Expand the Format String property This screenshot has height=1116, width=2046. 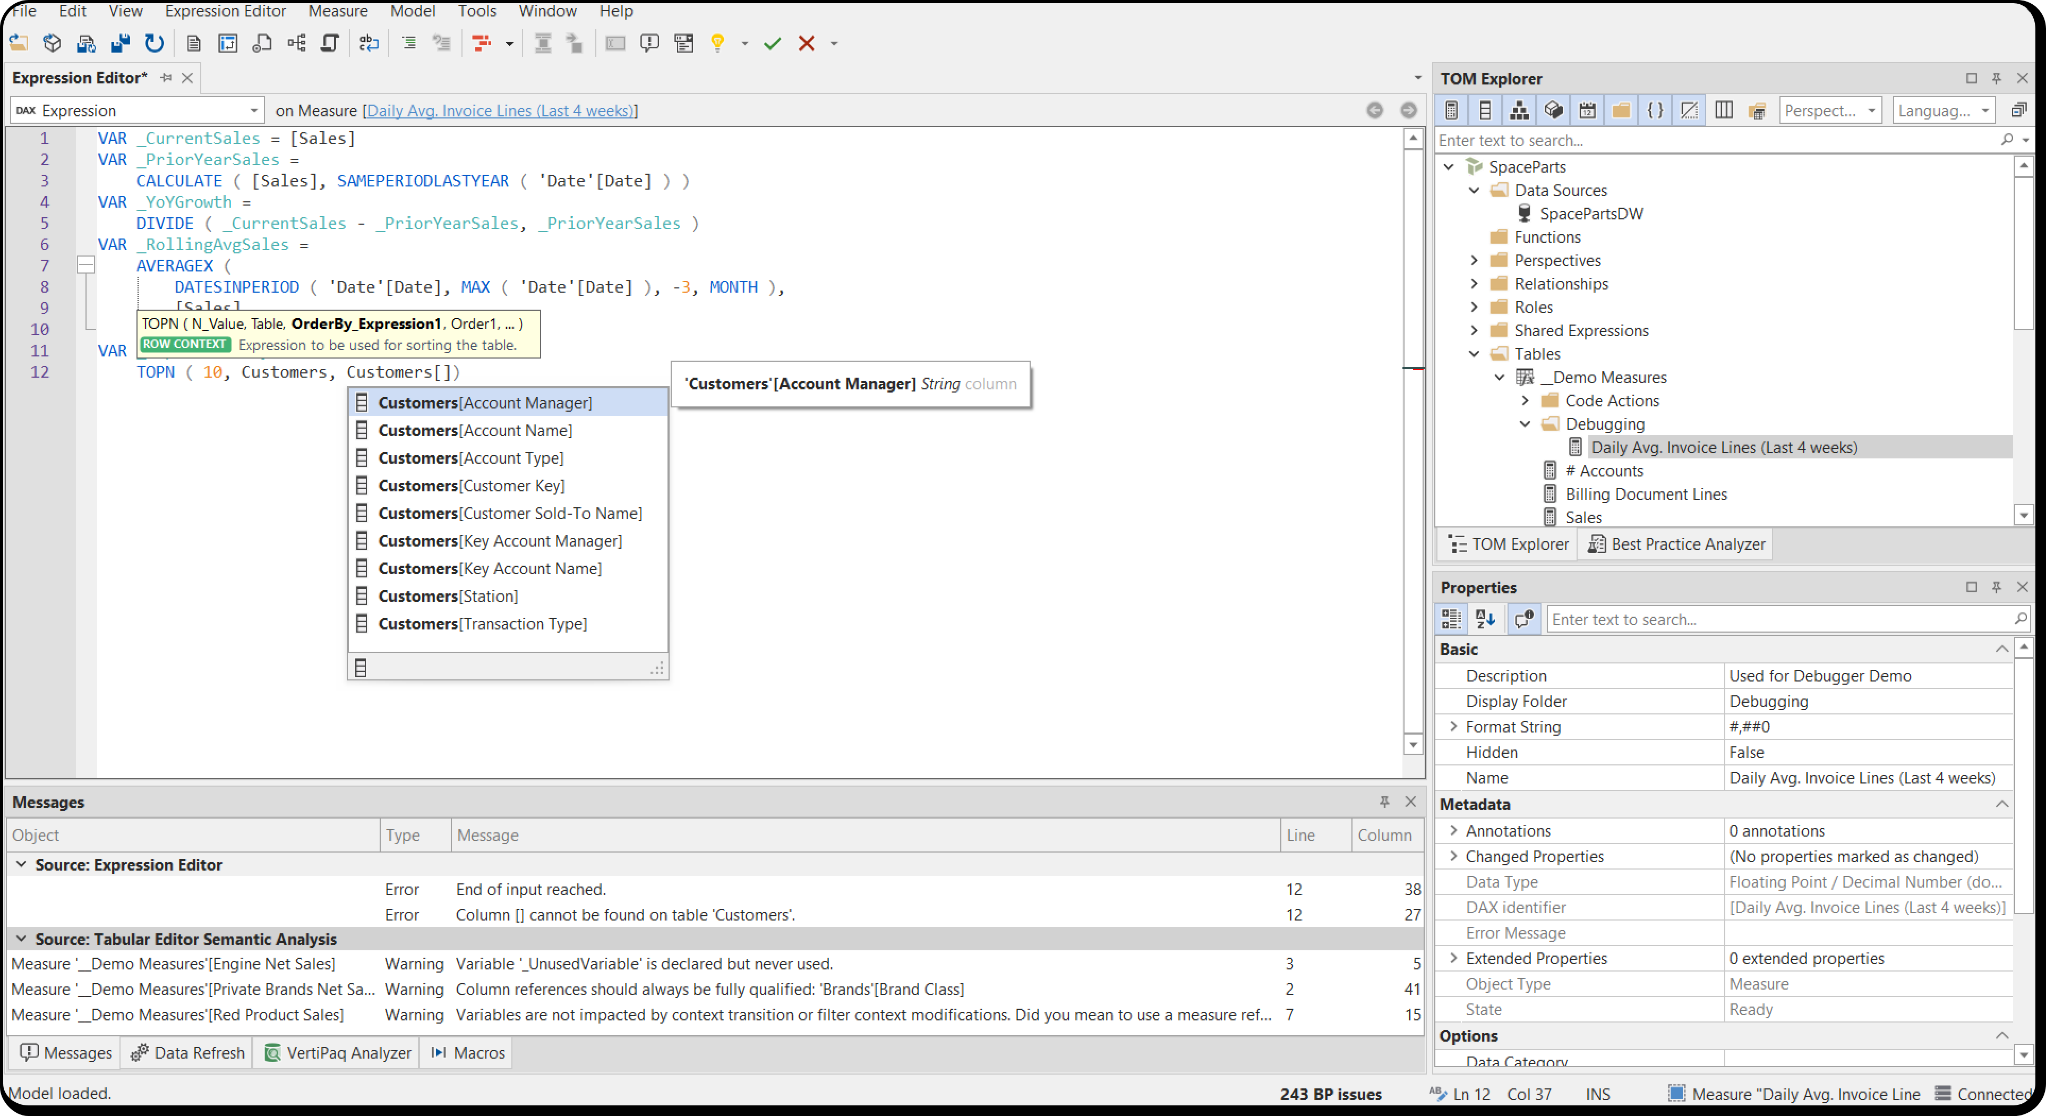[1453, 726]
